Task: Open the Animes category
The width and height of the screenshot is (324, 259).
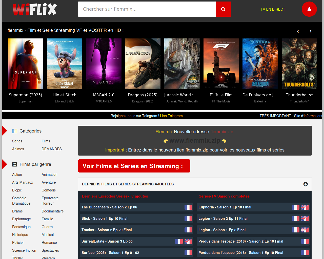Action: (x=18, y=149)
